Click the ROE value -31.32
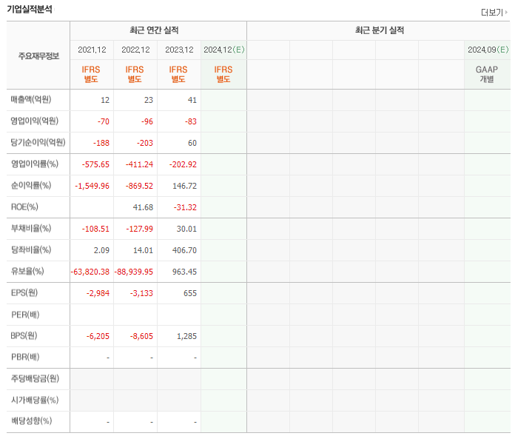 click(185, 207)
